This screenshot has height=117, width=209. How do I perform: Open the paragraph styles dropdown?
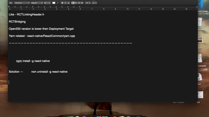click(11, 3)
